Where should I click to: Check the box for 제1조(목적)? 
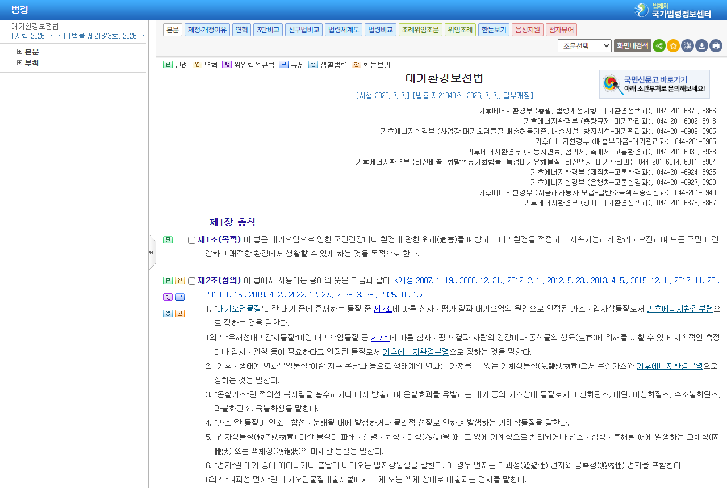click(x=191, y=240)
